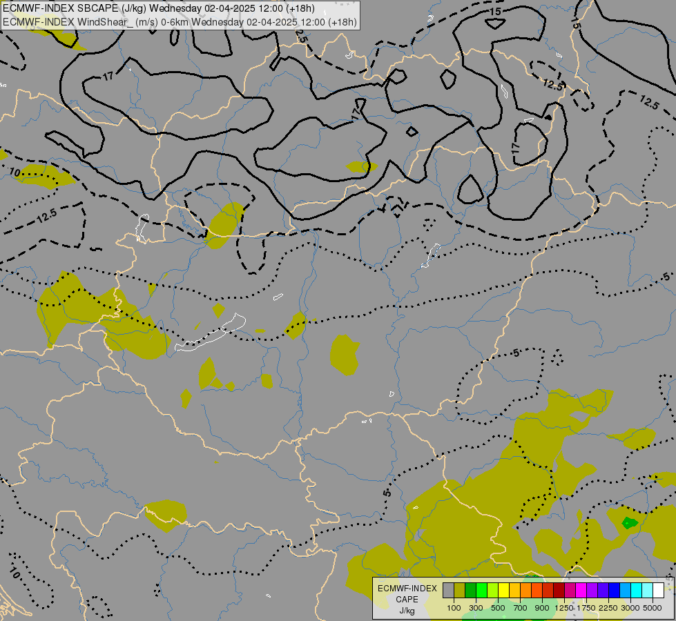Click the legend value 100
Screen dimensions: 676x621
(x=454, y=608)
